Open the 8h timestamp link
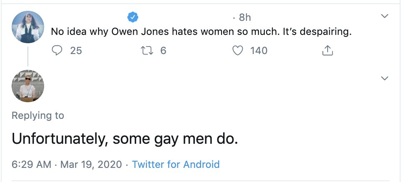Image resolution: width=403 pixels, height=182 pixels. tap(245, 17)
